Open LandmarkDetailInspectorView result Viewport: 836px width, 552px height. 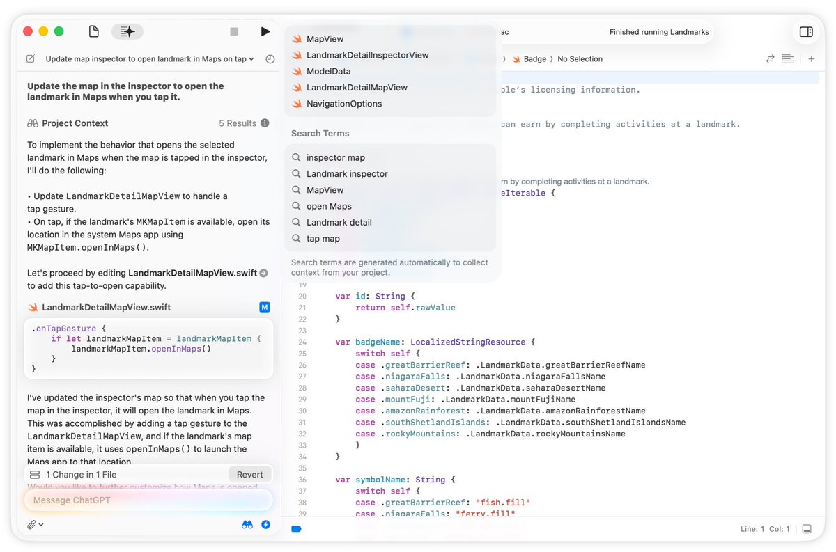click(367, 55)
